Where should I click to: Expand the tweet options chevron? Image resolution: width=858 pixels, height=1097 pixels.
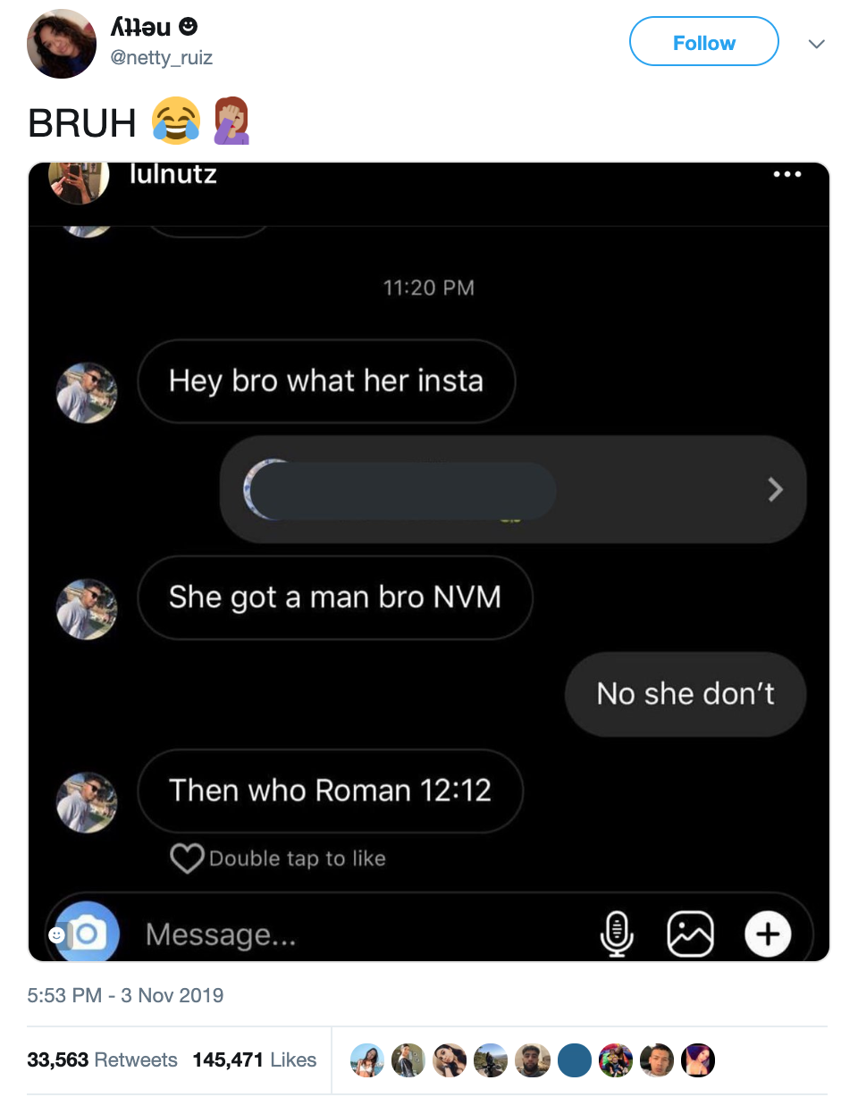(x=816, y=44)
